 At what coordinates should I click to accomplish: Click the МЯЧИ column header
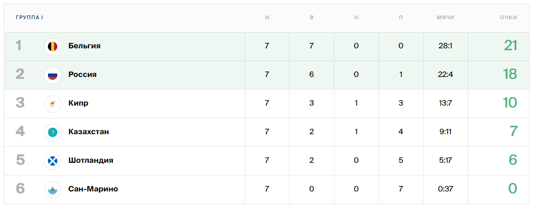pos(445,17)
